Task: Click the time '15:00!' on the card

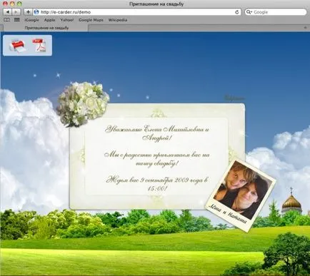Action: coord(157,189)
